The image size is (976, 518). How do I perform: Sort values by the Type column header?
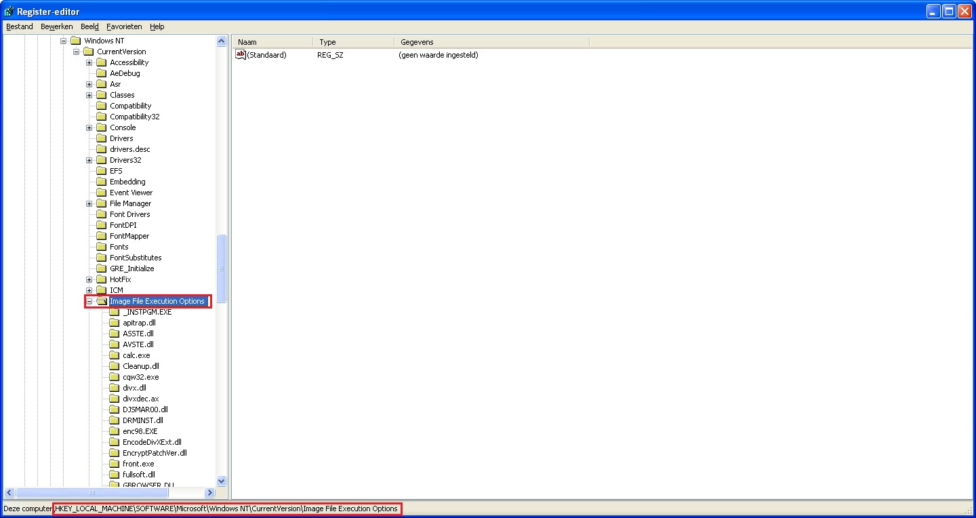coord(353,42)
